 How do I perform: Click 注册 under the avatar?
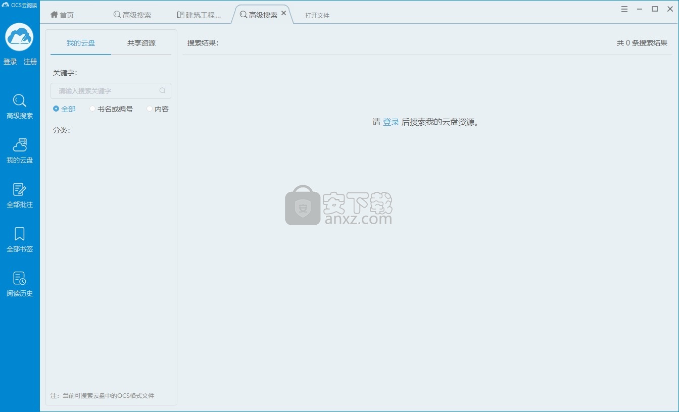click(30, 62)
